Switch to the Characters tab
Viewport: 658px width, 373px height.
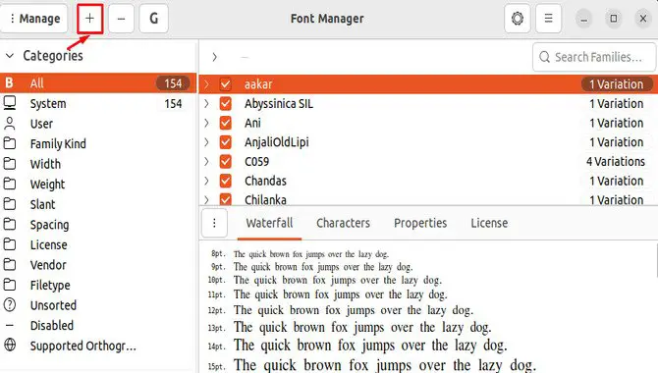[x=344, y=223]
